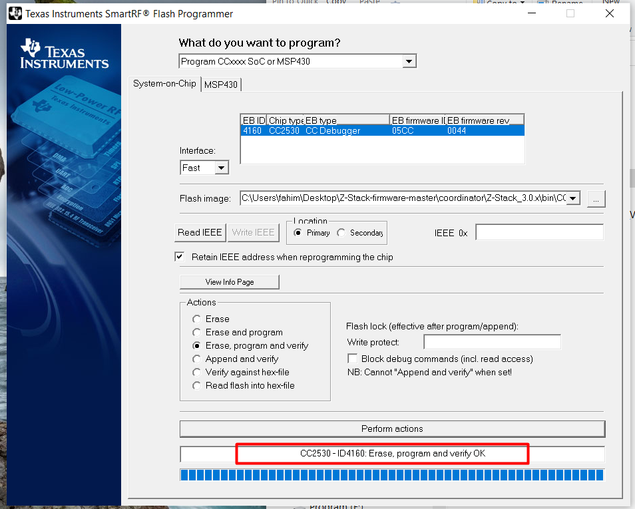This screenshot has width=635, height=509.
Task: Open the Interface speed dropdown showing Fast
Action: 204,168
